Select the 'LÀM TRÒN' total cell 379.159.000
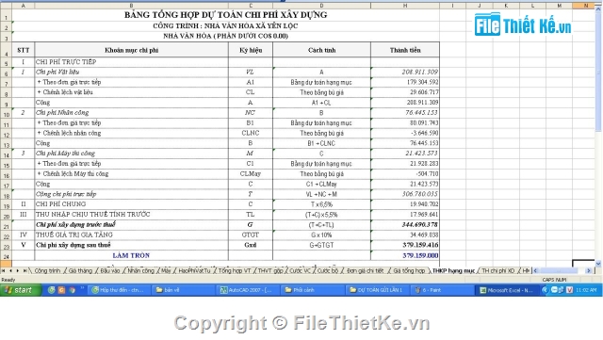The image size is (603, 340). 405,255
